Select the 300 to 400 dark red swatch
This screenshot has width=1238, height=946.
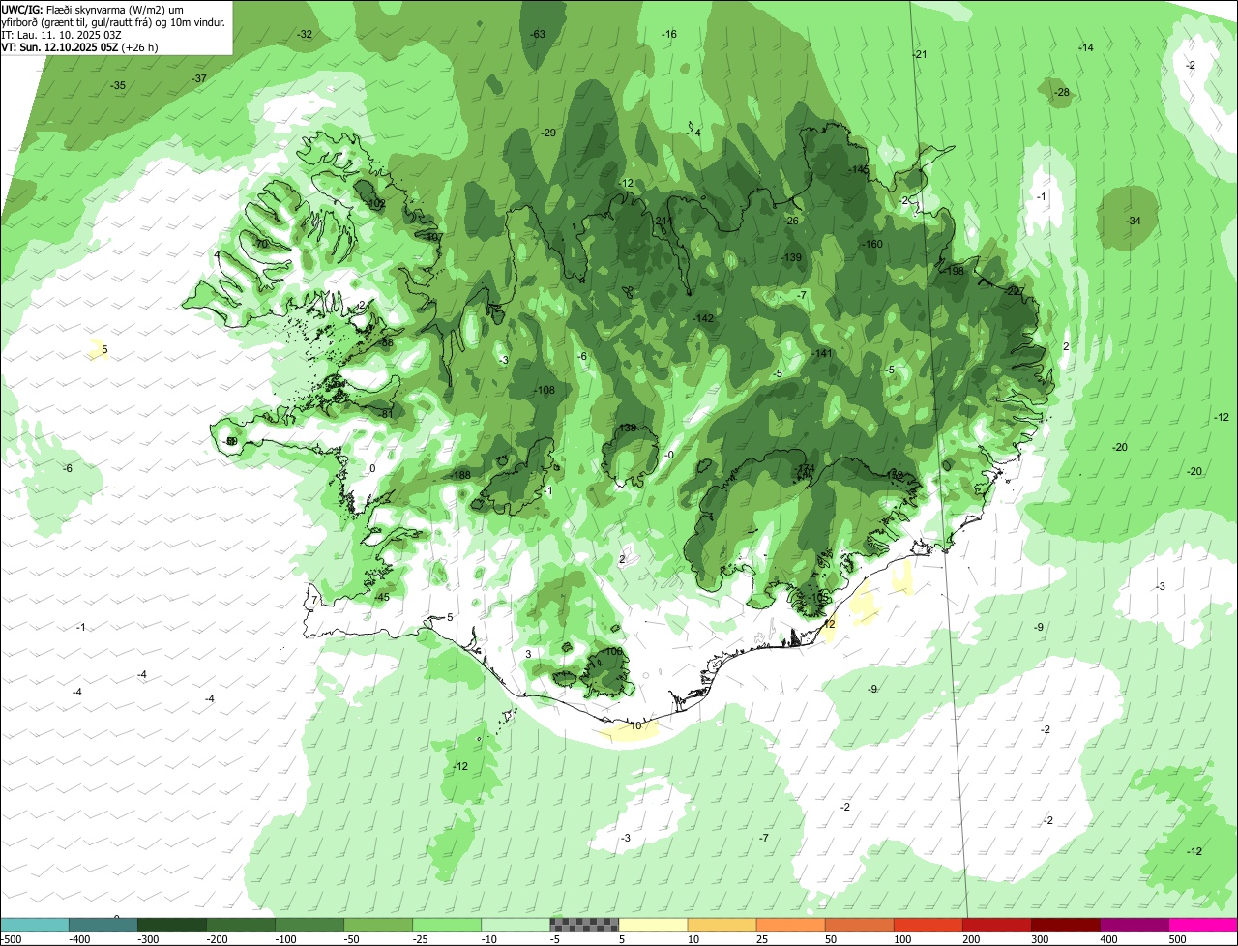1065,925
